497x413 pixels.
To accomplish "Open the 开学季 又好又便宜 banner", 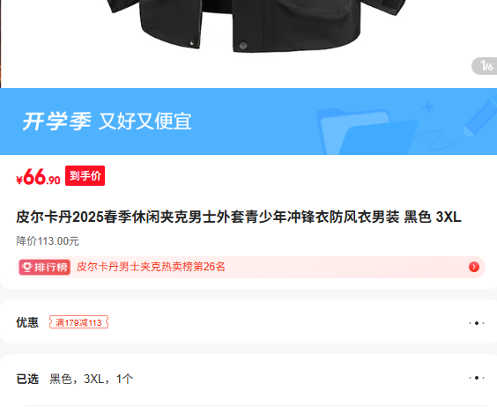I will pyautogui.click(x=248, y=122).
